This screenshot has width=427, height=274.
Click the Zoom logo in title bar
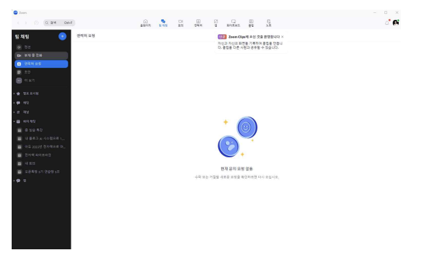(16, 12)
